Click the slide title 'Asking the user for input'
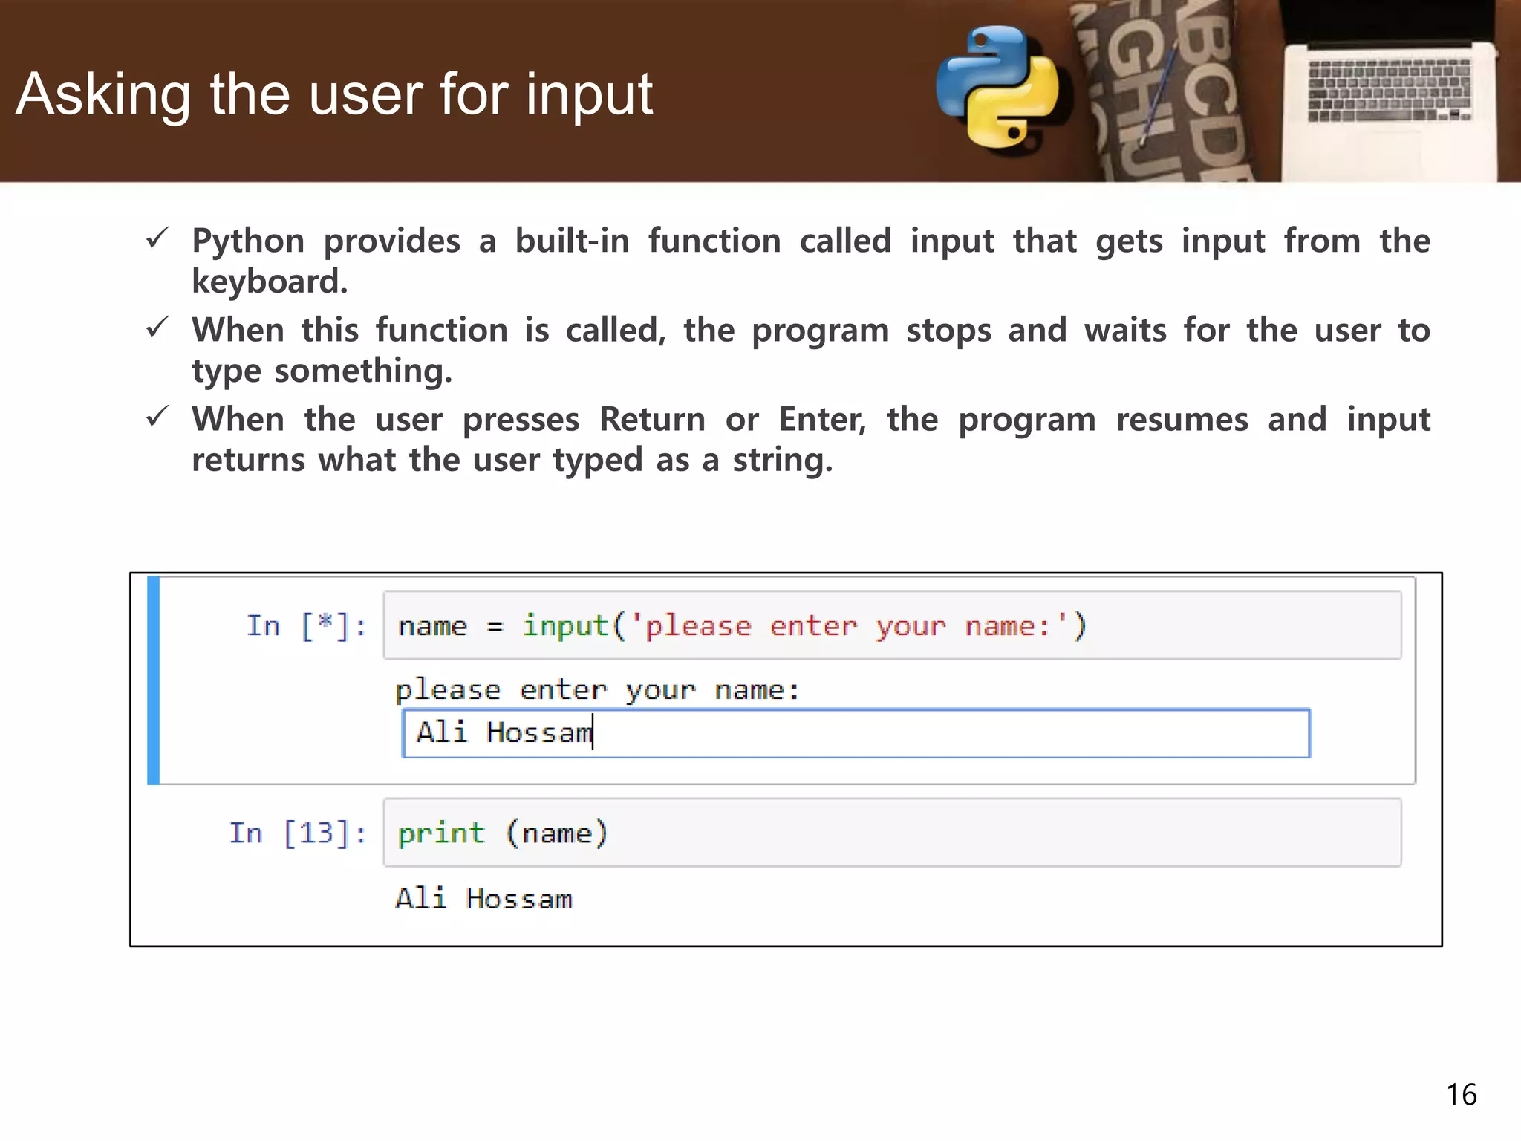Image resolution: width=1521 pixels, height=1141 pixels. point(334,94)
